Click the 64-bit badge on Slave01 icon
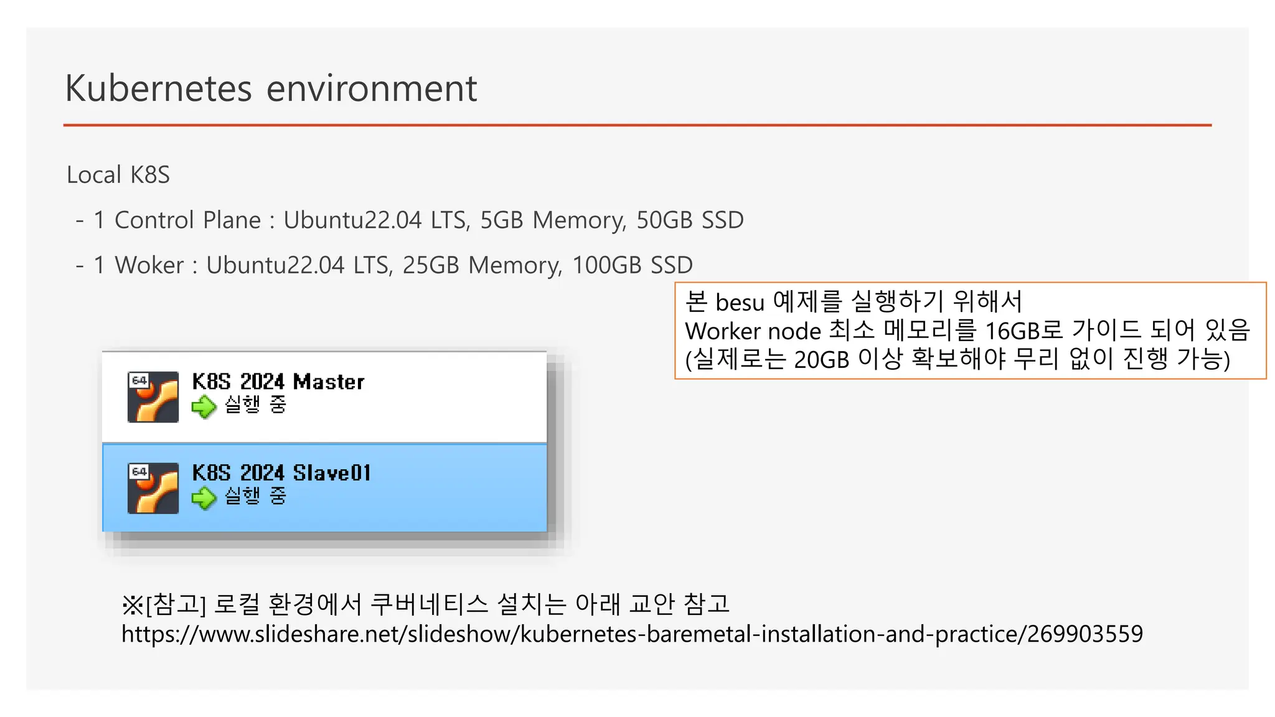Viewport: 1275px width, 717px height. pos(139,471)
